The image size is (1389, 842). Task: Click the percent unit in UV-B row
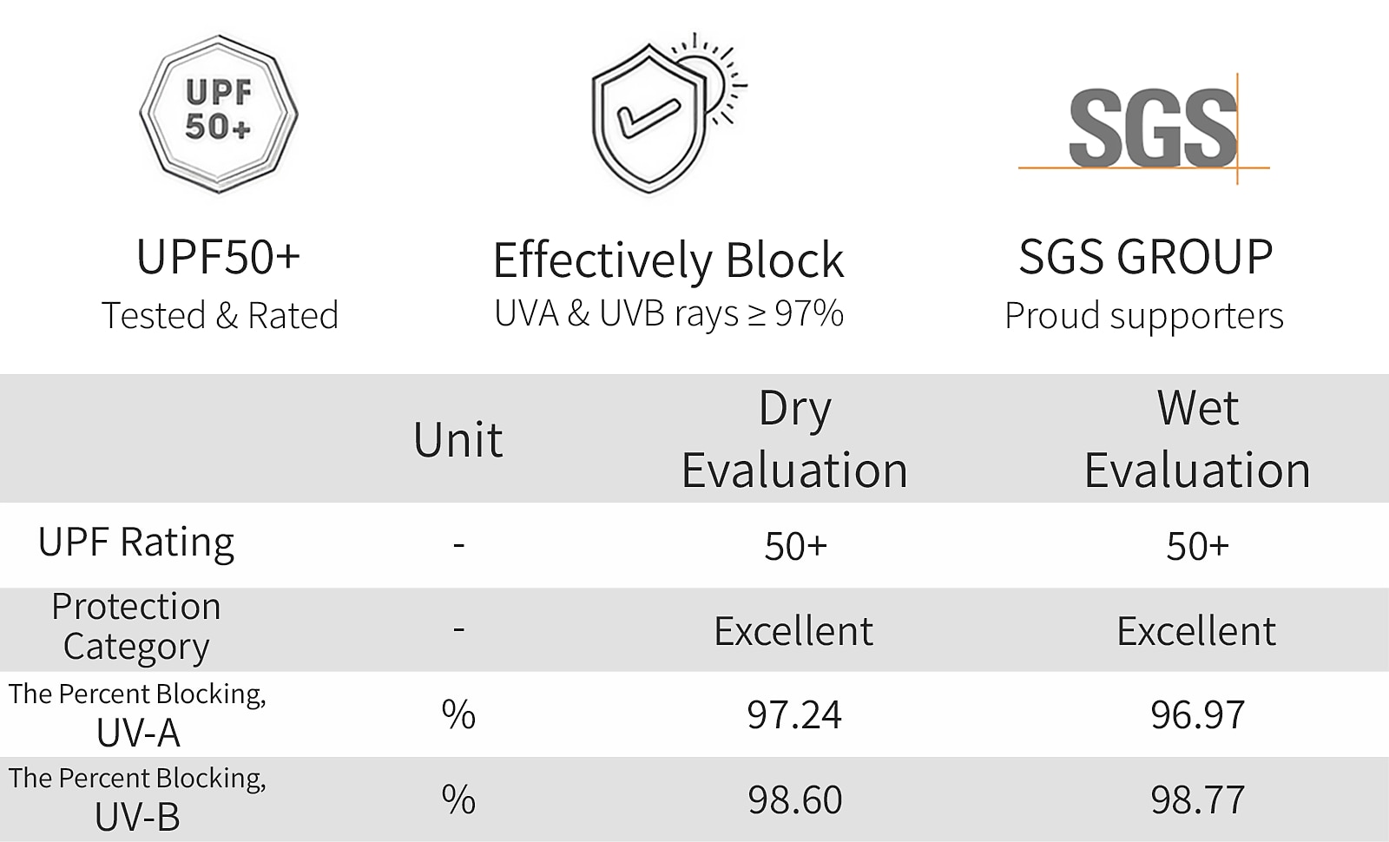click(x=458, y=799)
